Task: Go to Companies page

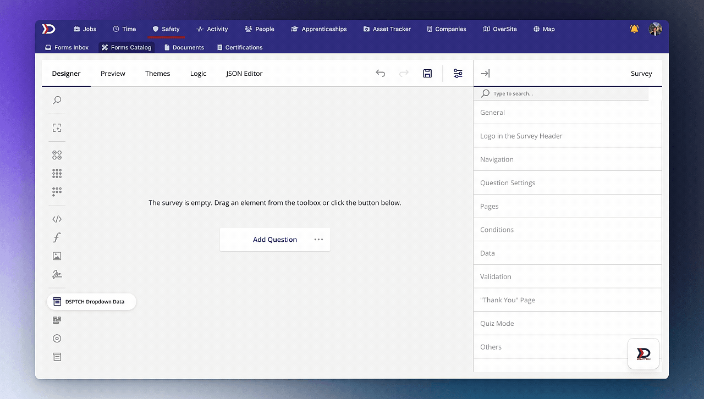Action: pos(447,29)
